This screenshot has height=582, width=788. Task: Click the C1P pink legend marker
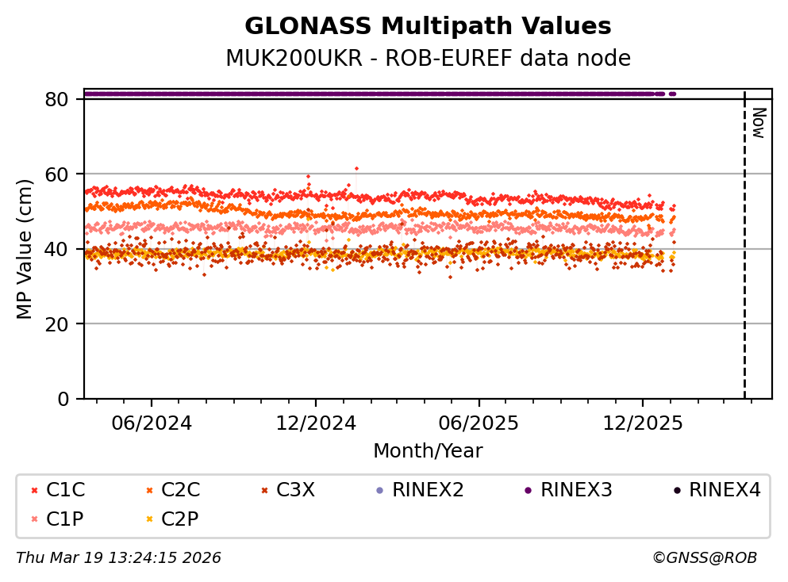34,519
